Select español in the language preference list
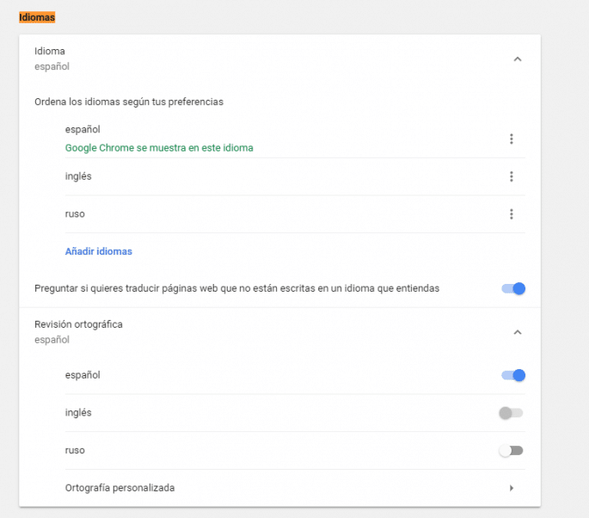 (x=83, y=129)
